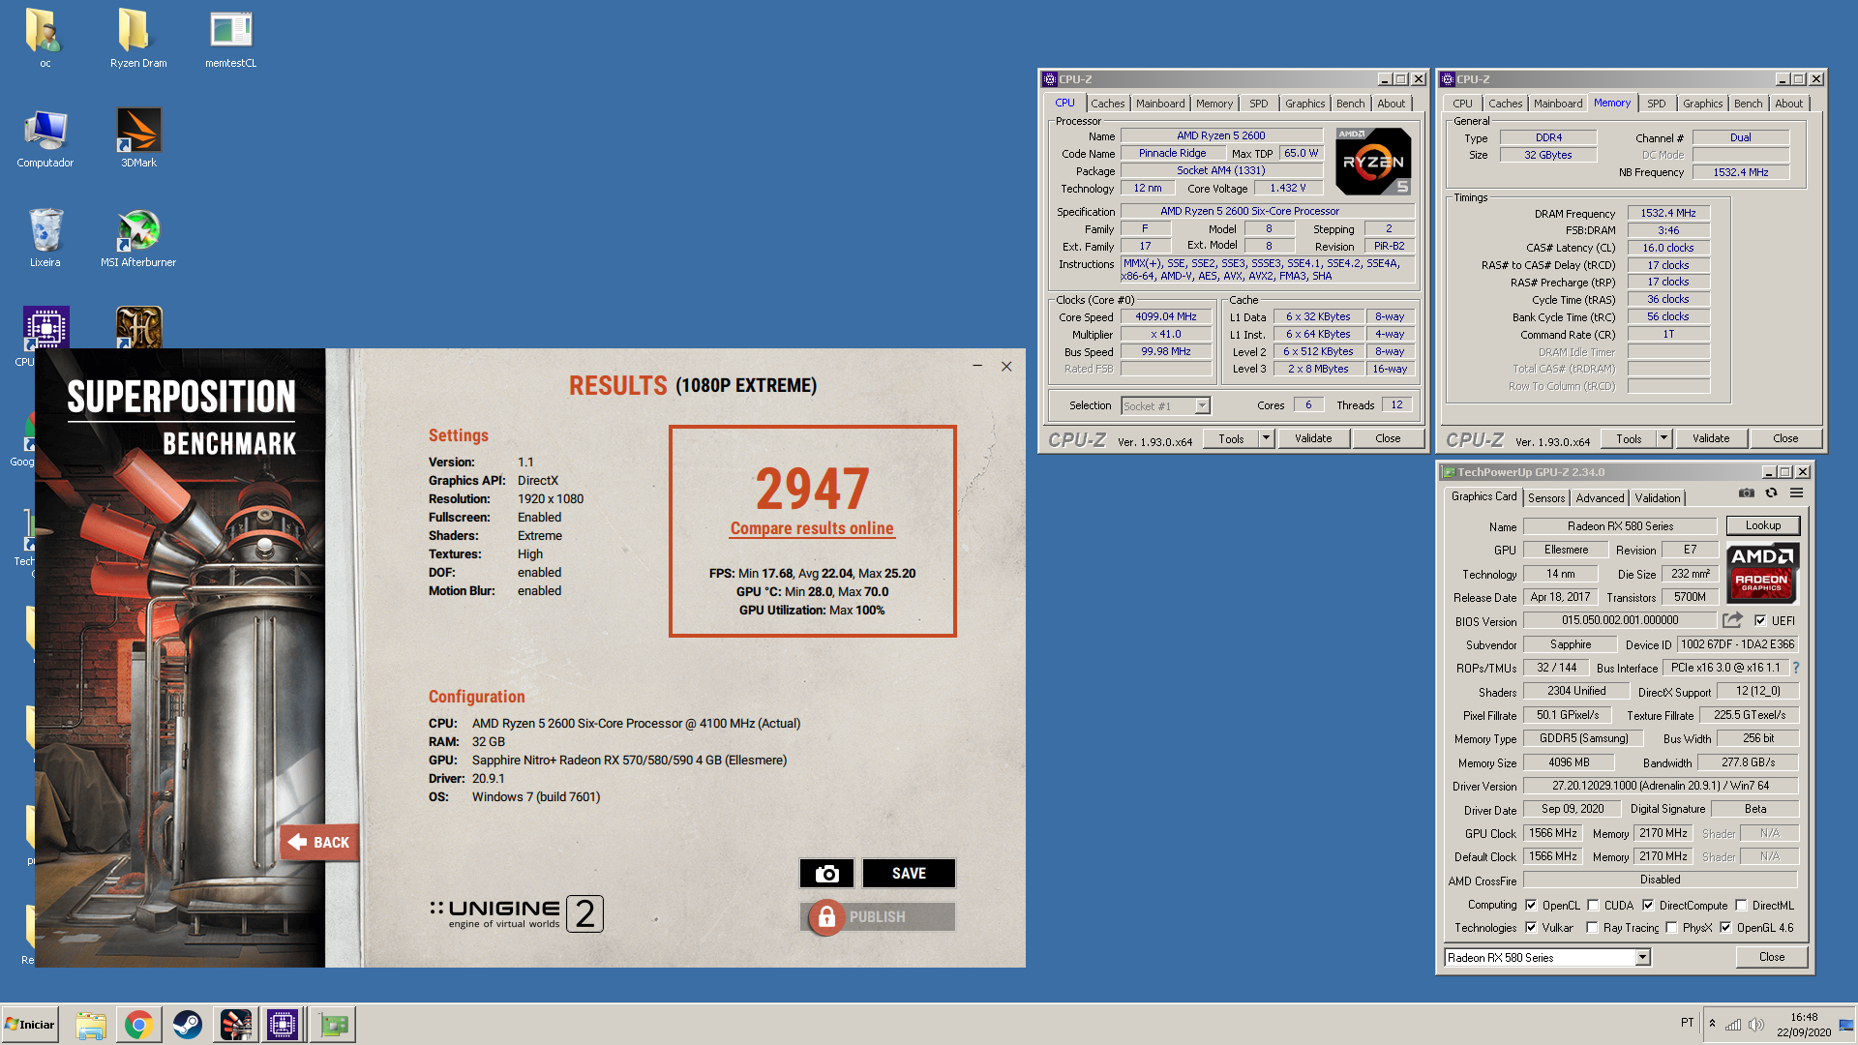Click the red lock icon beside Publish
The width and height of the screenshot is (1858, 1045).
click(x=826, y=917)
